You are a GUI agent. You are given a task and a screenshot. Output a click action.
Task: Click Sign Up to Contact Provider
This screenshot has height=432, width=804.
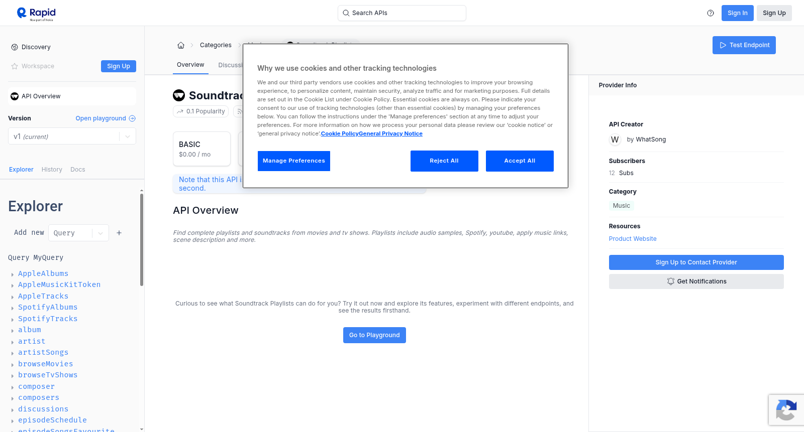(x=696, y=262)
